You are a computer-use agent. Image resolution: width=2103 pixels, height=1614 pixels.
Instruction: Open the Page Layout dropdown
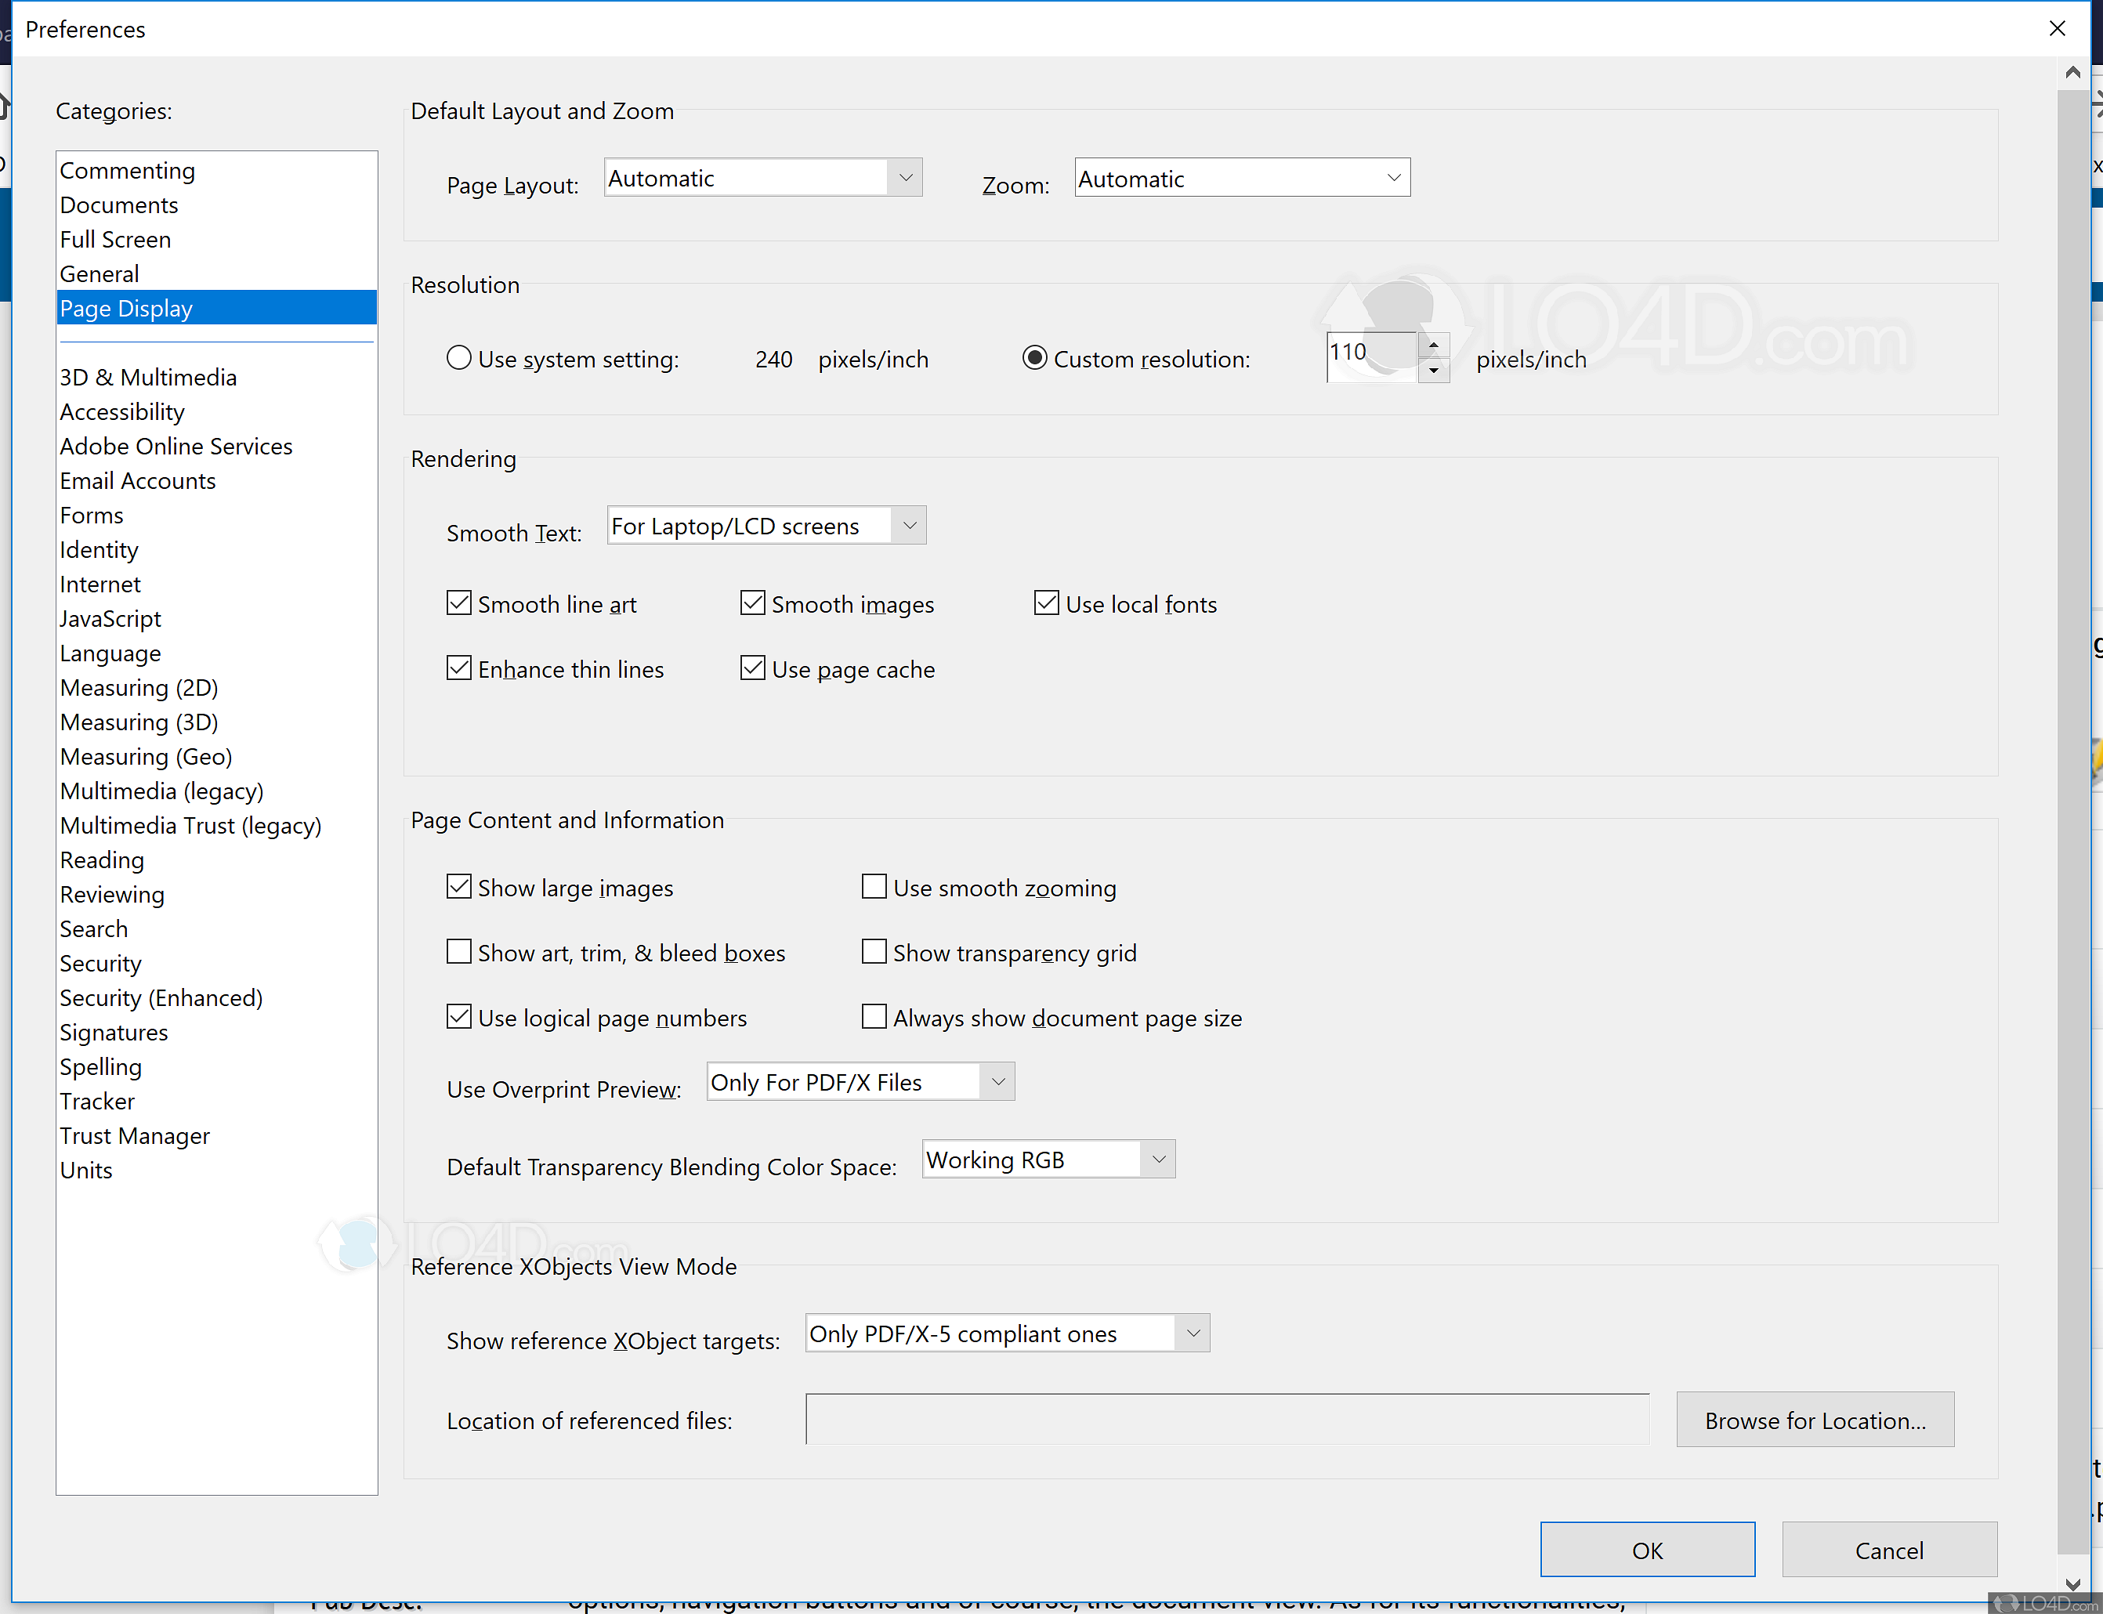click(904, 177)
